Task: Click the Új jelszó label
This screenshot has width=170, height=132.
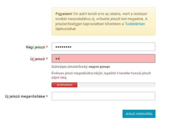Action: [37, 59]
